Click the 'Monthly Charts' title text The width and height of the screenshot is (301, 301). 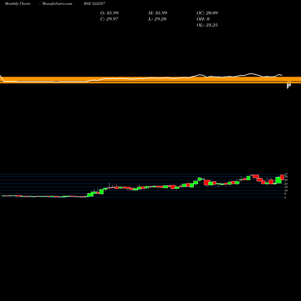17,4
